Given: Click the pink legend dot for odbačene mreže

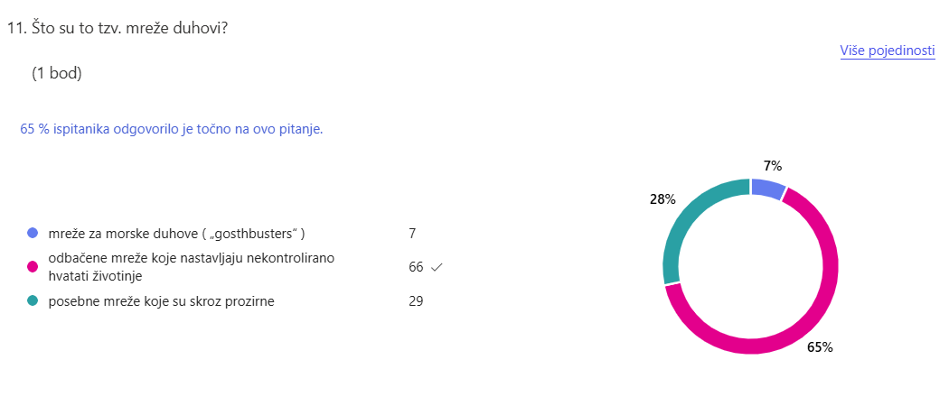Looking at the screenshot, I should coord(33,266).
